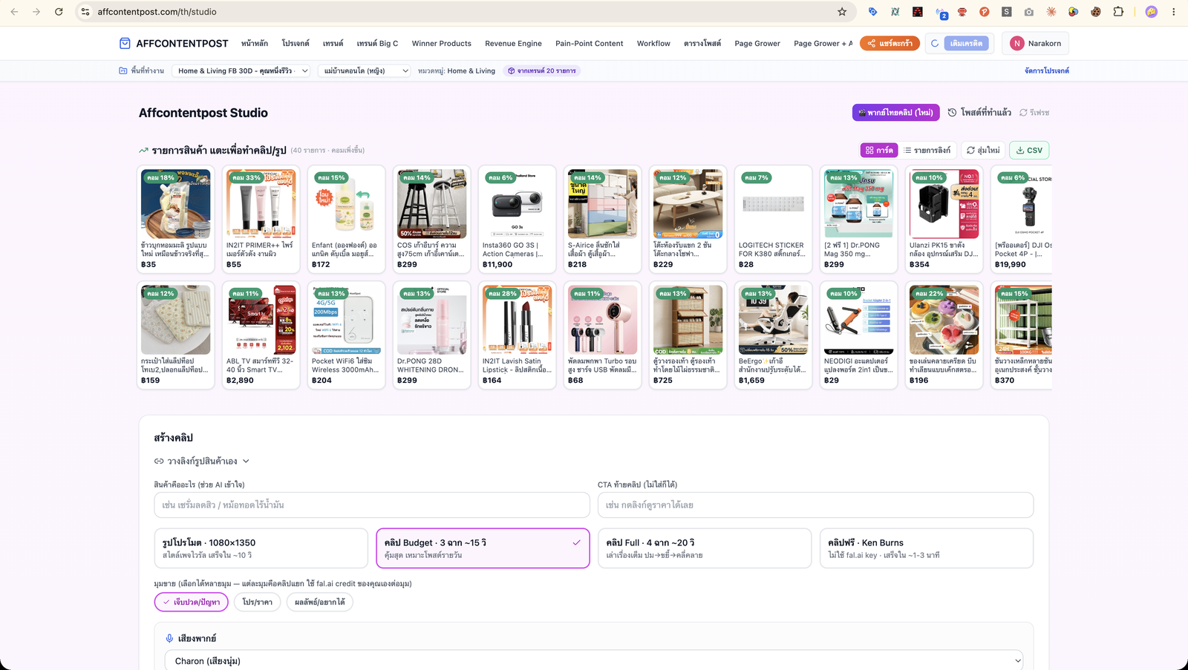The image size is (1188, 670).
Task: Expand the วางลิงก์/รูปสินค้าเอง section
Action: coord(202,461)
